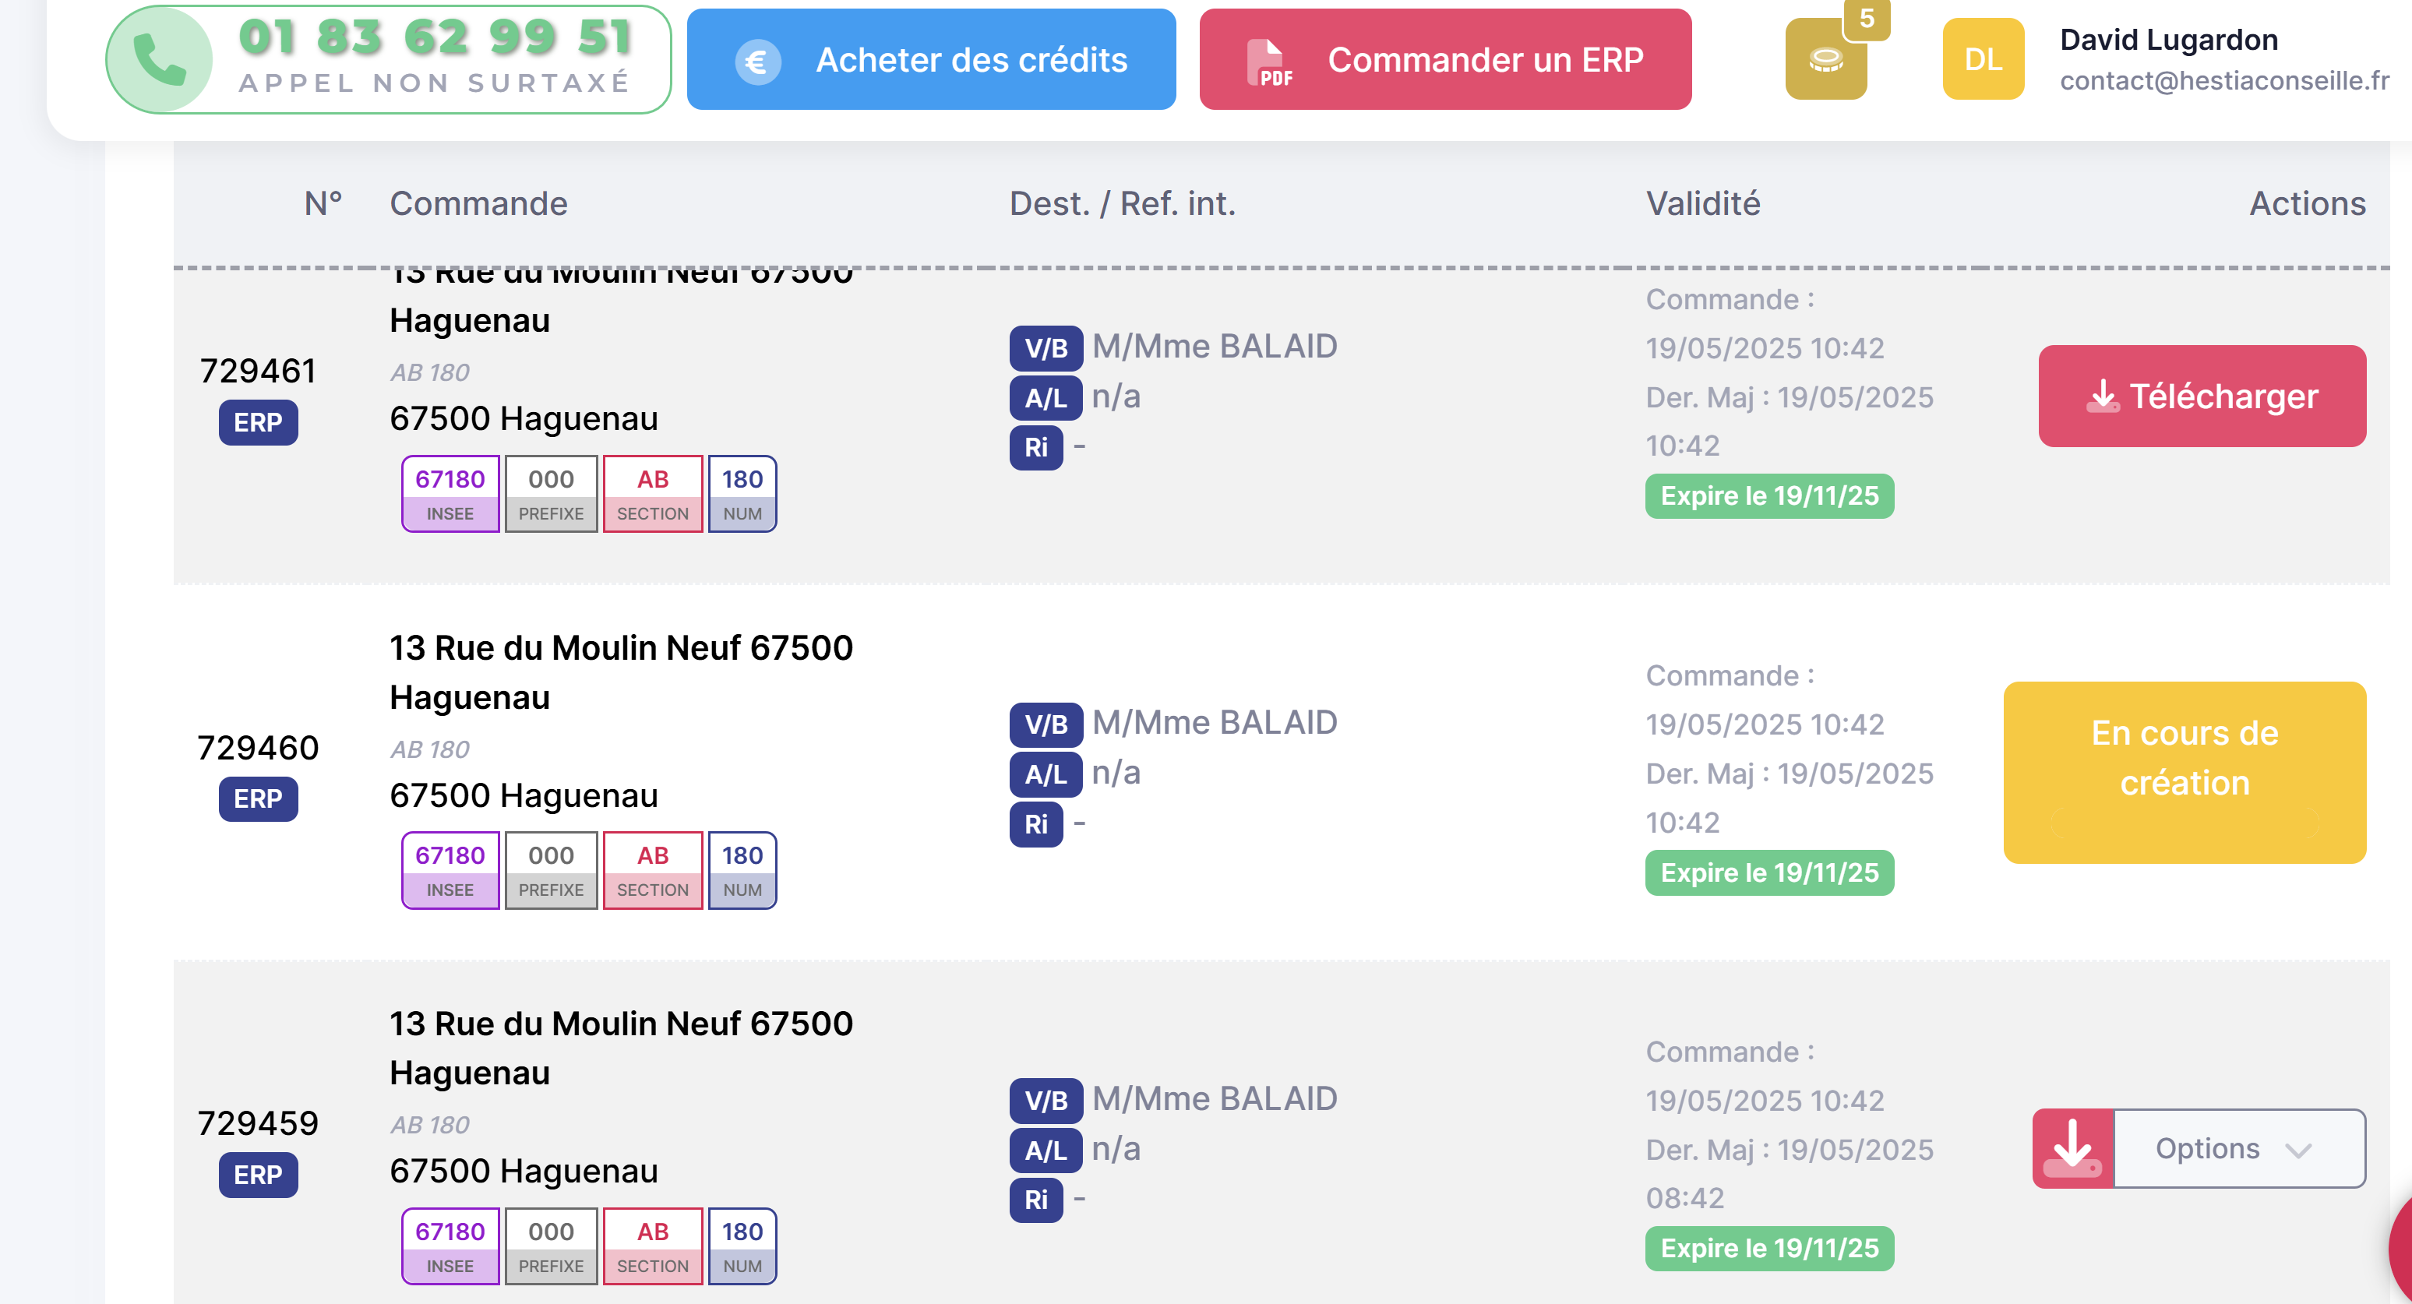Click the V/B badge in order 729460

(x=1046, y=724)
